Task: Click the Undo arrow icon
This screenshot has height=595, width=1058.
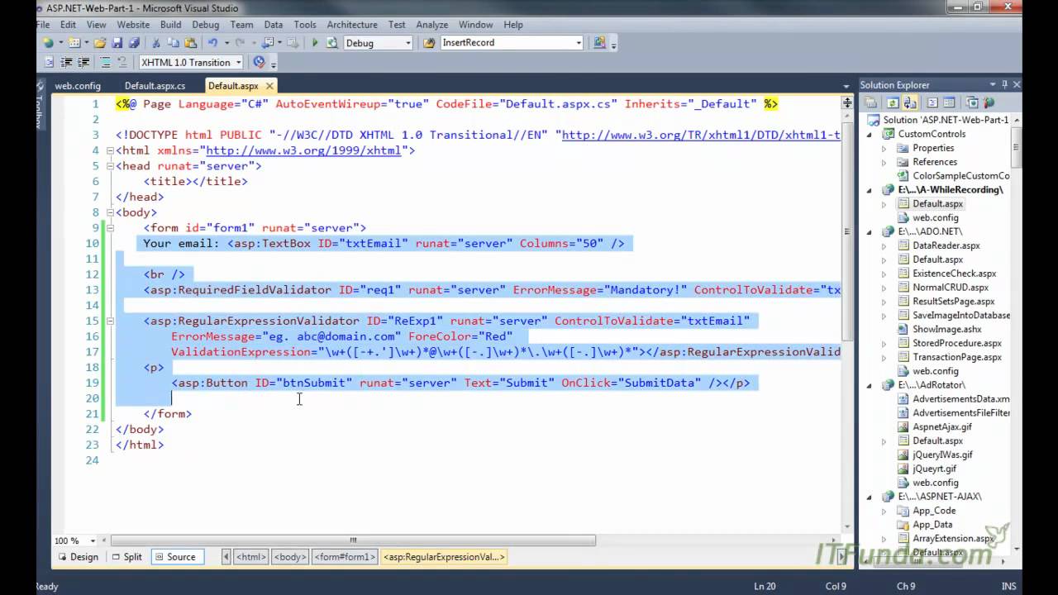Action: pos(212,43)
